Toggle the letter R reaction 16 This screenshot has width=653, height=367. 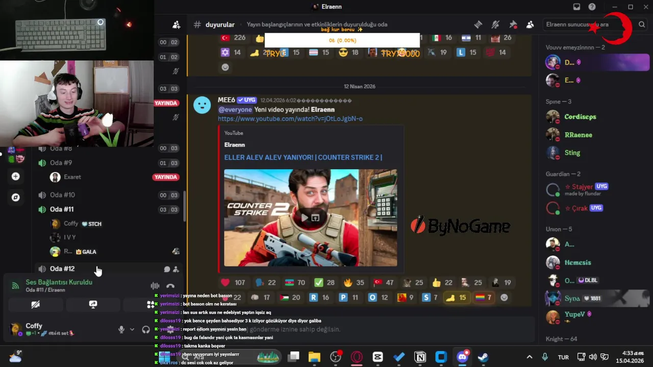click(x=319, y=298)
